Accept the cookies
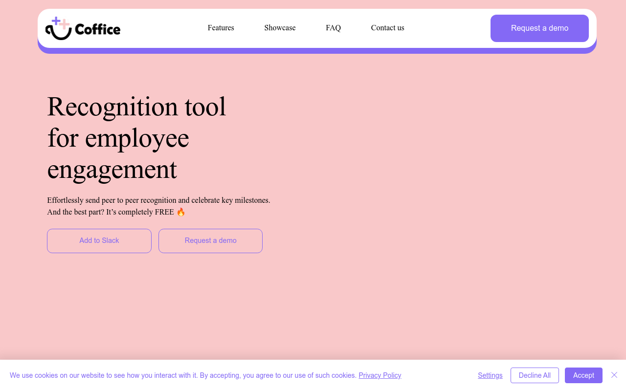This screenshot has width=626, height=391. pyautogui.click(x=583, y=375)
